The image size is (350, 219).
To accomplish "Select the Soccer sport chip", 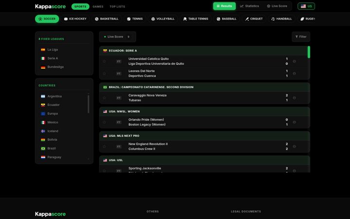I will click(47, 19).
